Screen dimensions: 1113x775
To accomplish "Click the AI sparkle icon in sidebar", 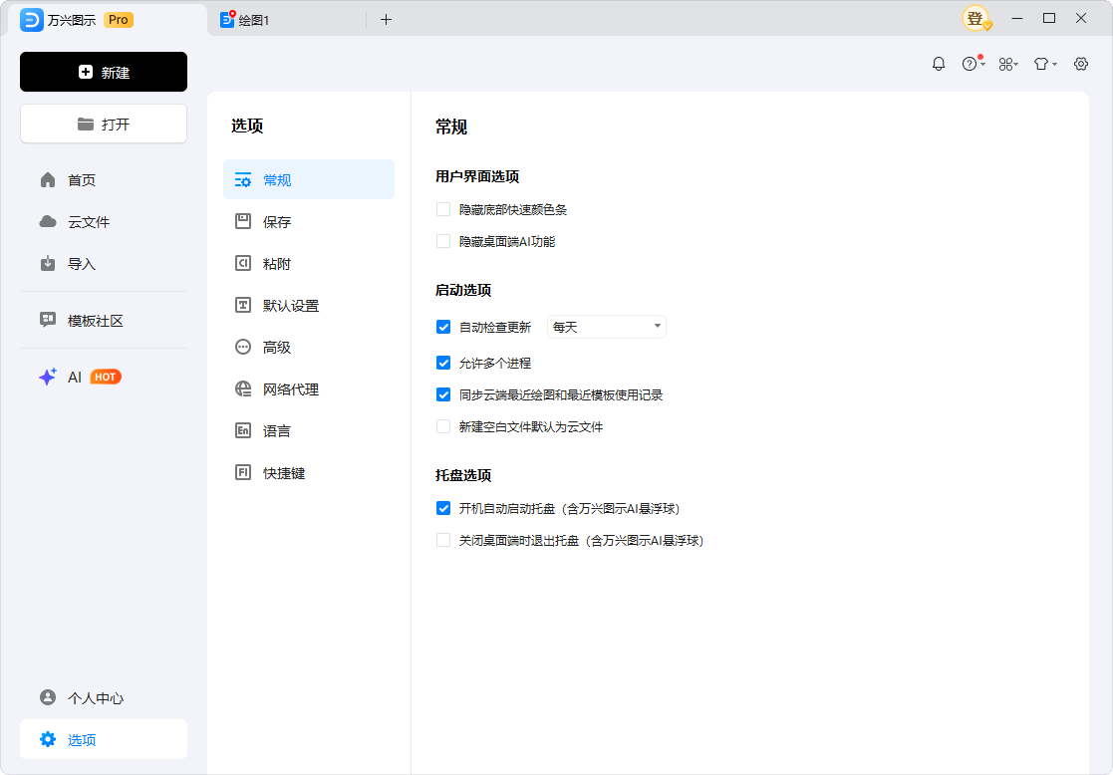I will (x=47, y=377).
